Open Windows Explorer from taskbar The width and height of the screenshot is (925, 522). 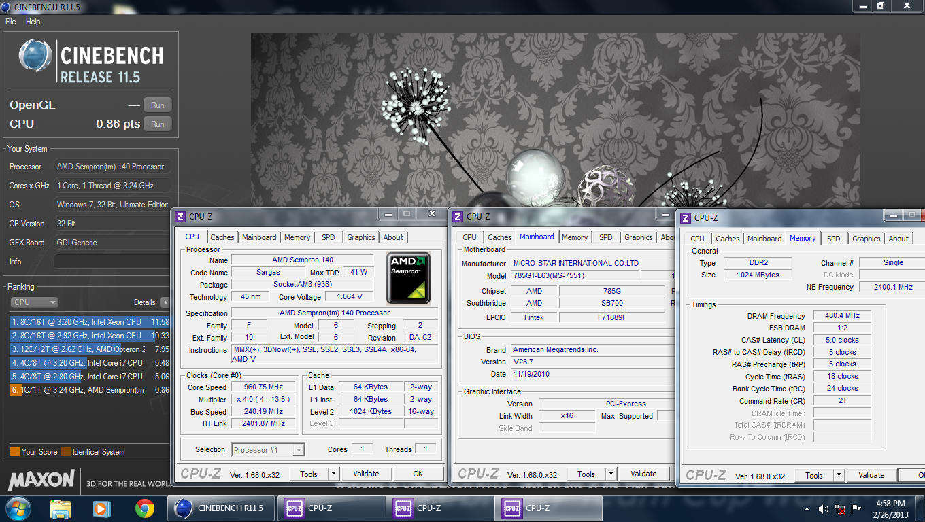[x=61, y=508]
